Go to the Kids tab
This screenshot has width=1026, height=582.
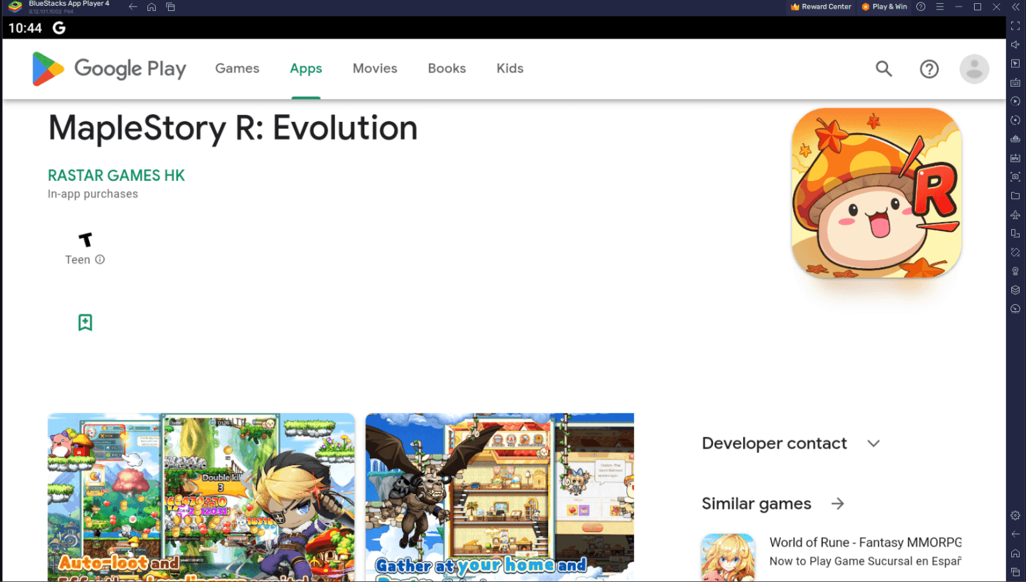(x=510, y=68)
